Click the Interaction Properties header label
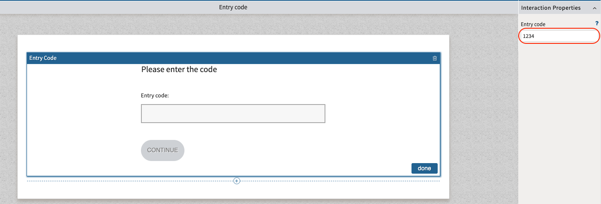 tap(551, 8)
